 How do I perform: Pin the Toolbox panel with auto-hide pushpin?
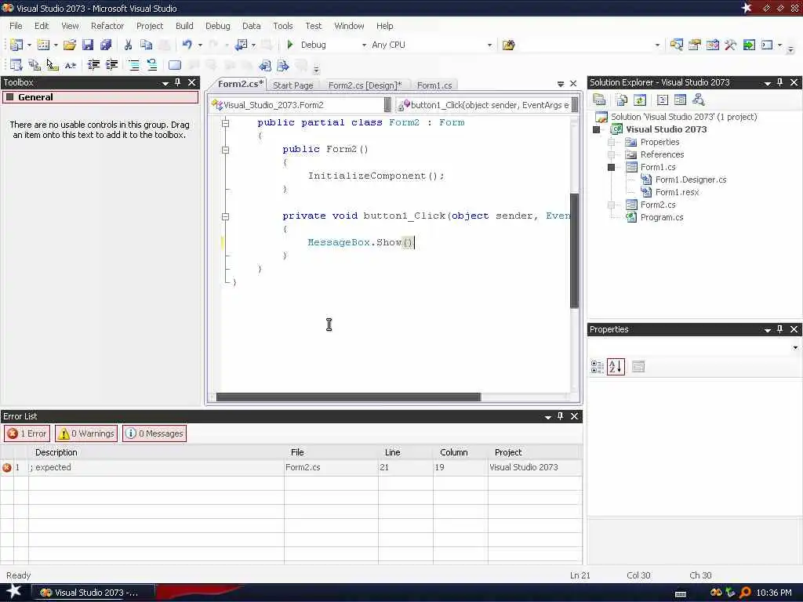pyautogui.click(x=178, y=82)
